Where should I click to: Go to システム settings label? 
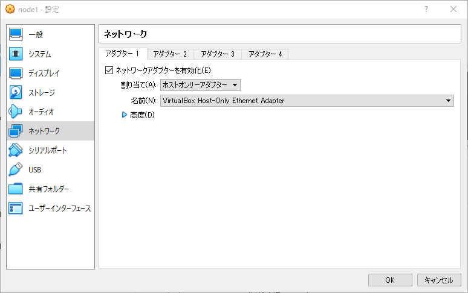40,54
